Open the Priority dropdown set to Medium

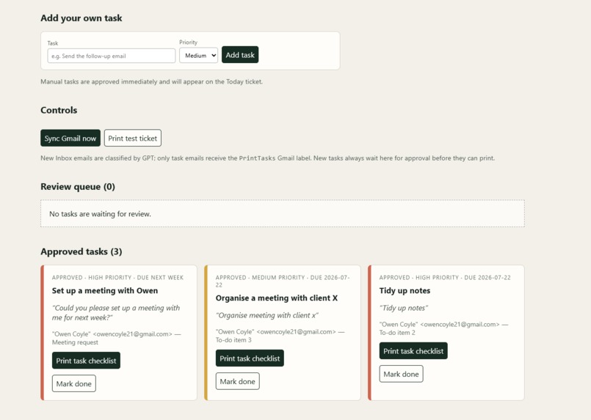[x=199, y=55]
